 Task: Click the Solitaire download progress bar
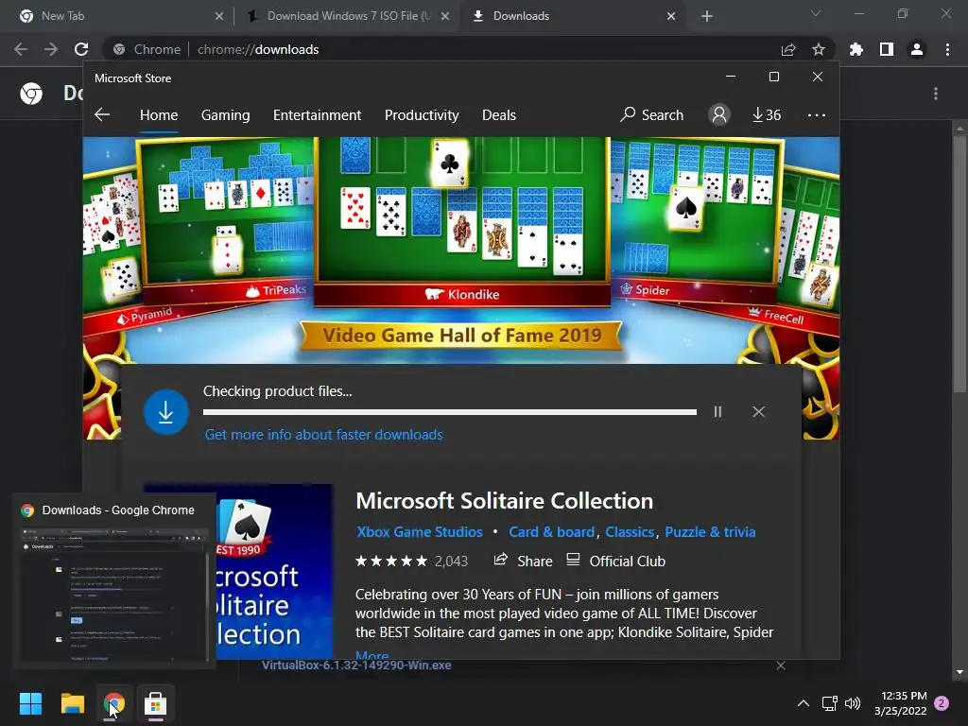click(x=450, y=412)
